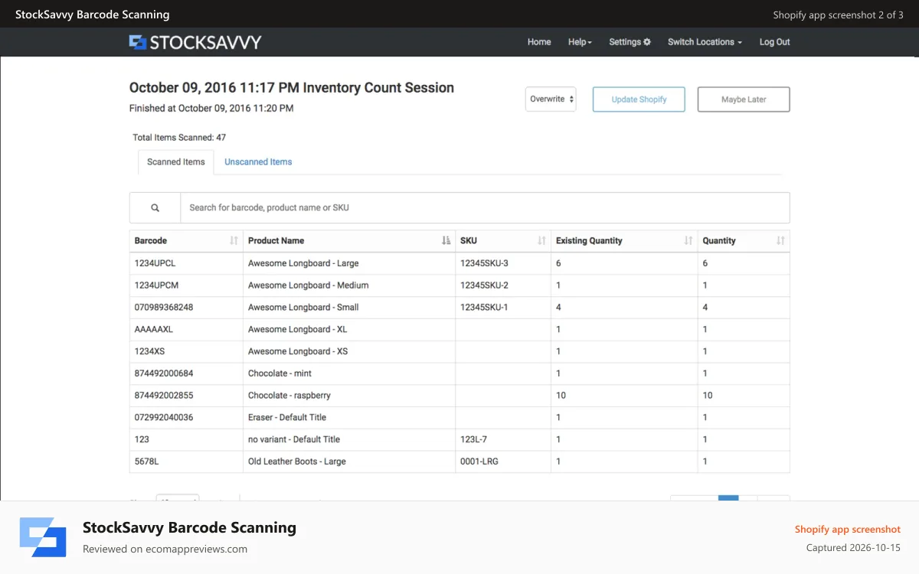Click the Inventory Count Session heading
The image size is (919, 574).
tap(292, 88)
